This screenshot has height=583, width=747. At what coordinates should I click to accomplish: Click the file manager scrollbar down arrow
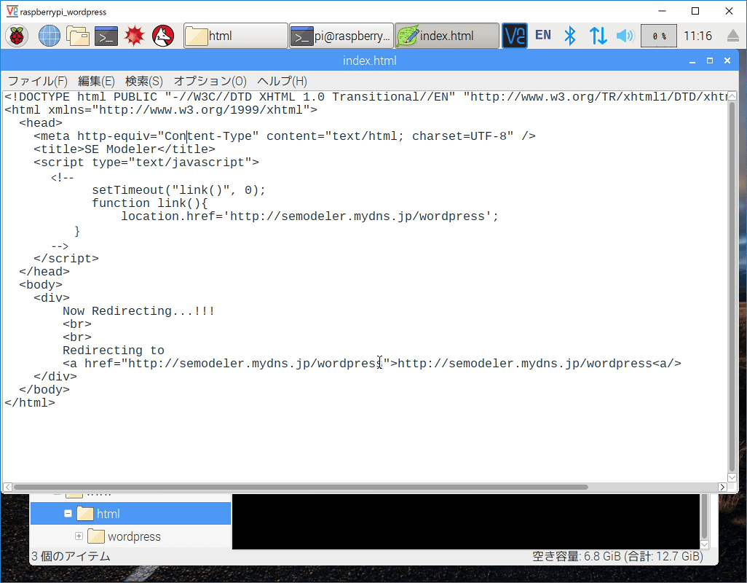(705, 544)
